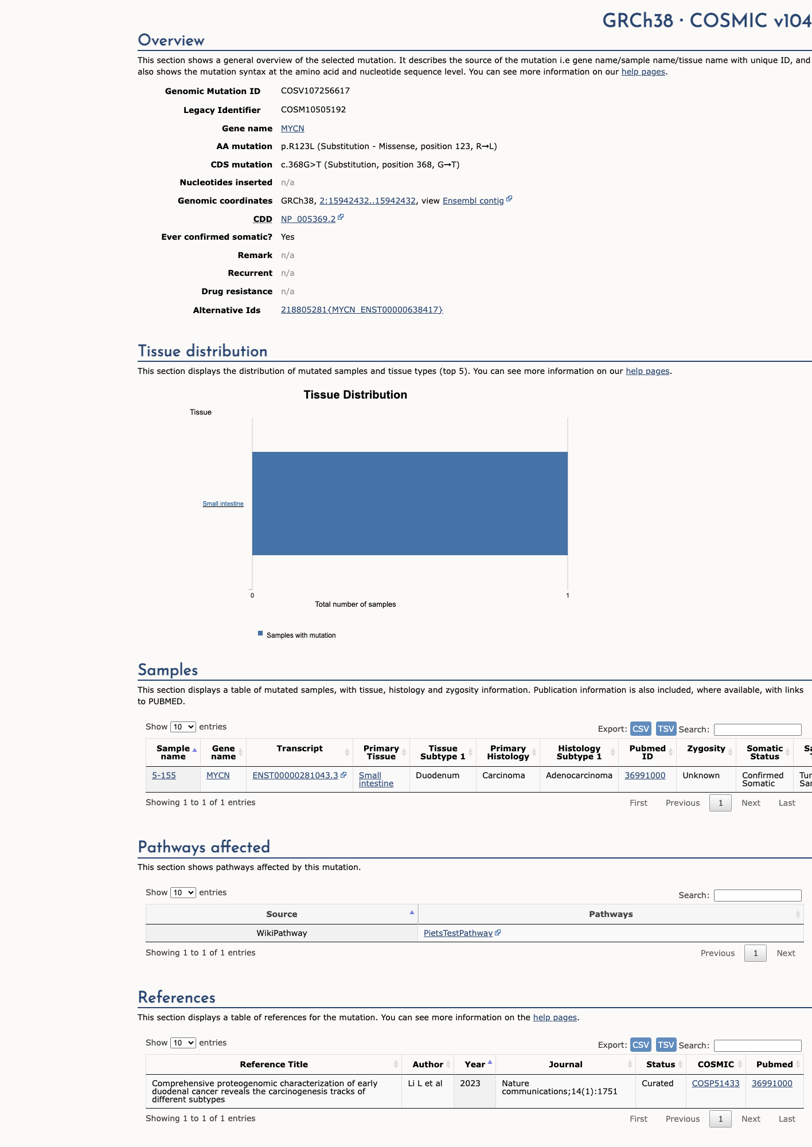812x1147 pixels.
Task: Export Samples table as CSV
Action: click(x=641, y=728)
